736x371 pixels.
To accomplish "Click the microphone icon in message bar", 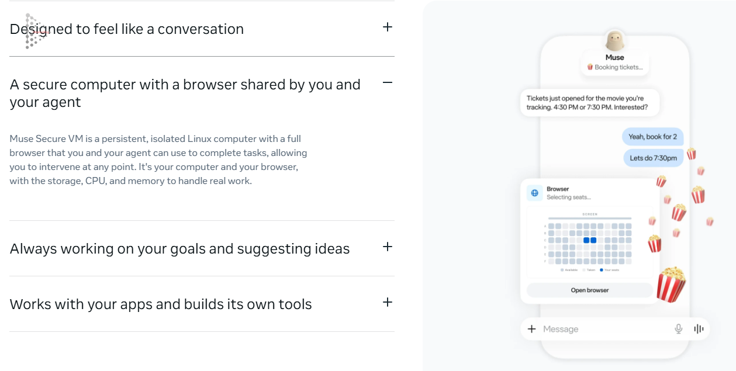I will pyautogui.click(x=678, y=329).
